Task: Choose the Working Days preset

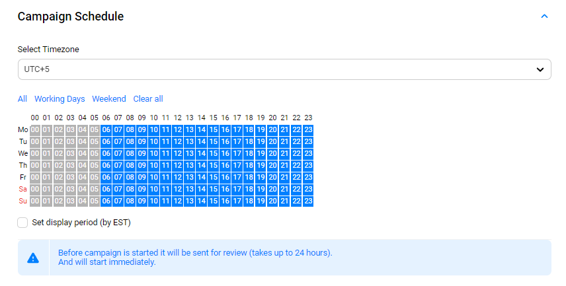Action: [x=60, y=99]
